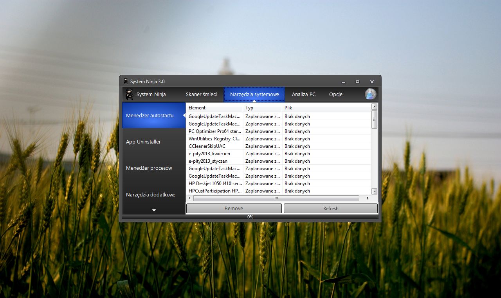Select PC Optimizer Pro64 startup entry
The image size is (501, 298).
point(279,131)
